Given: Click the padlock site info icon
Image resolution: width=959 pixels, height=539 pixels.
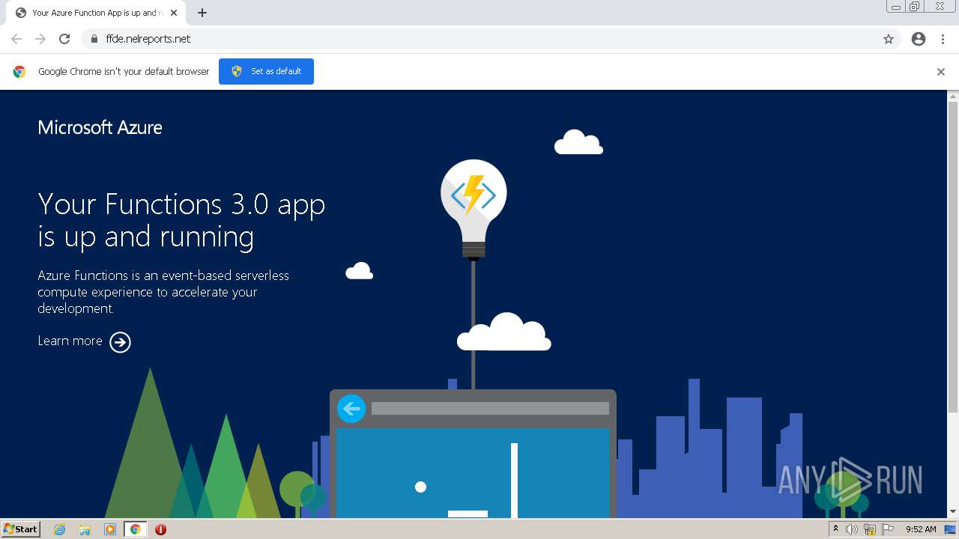Looking at the screenshot, I should 94,39.
